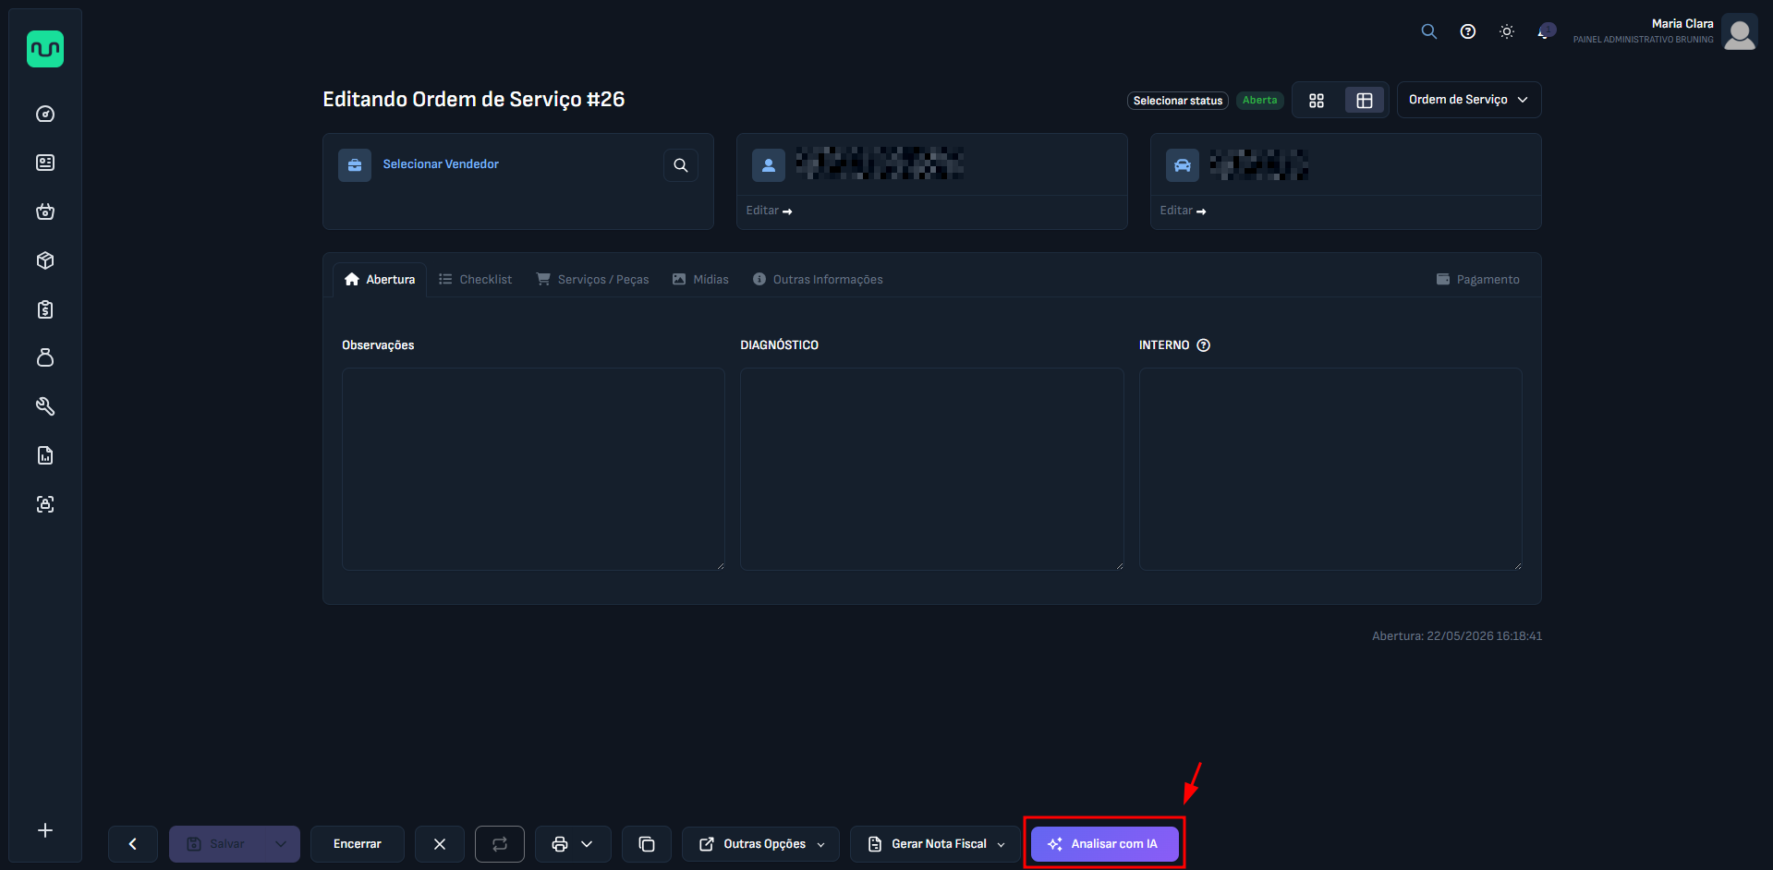Click the green app logo in the sidebar
Screen dimensions: 1773x870
click(45, 49)
